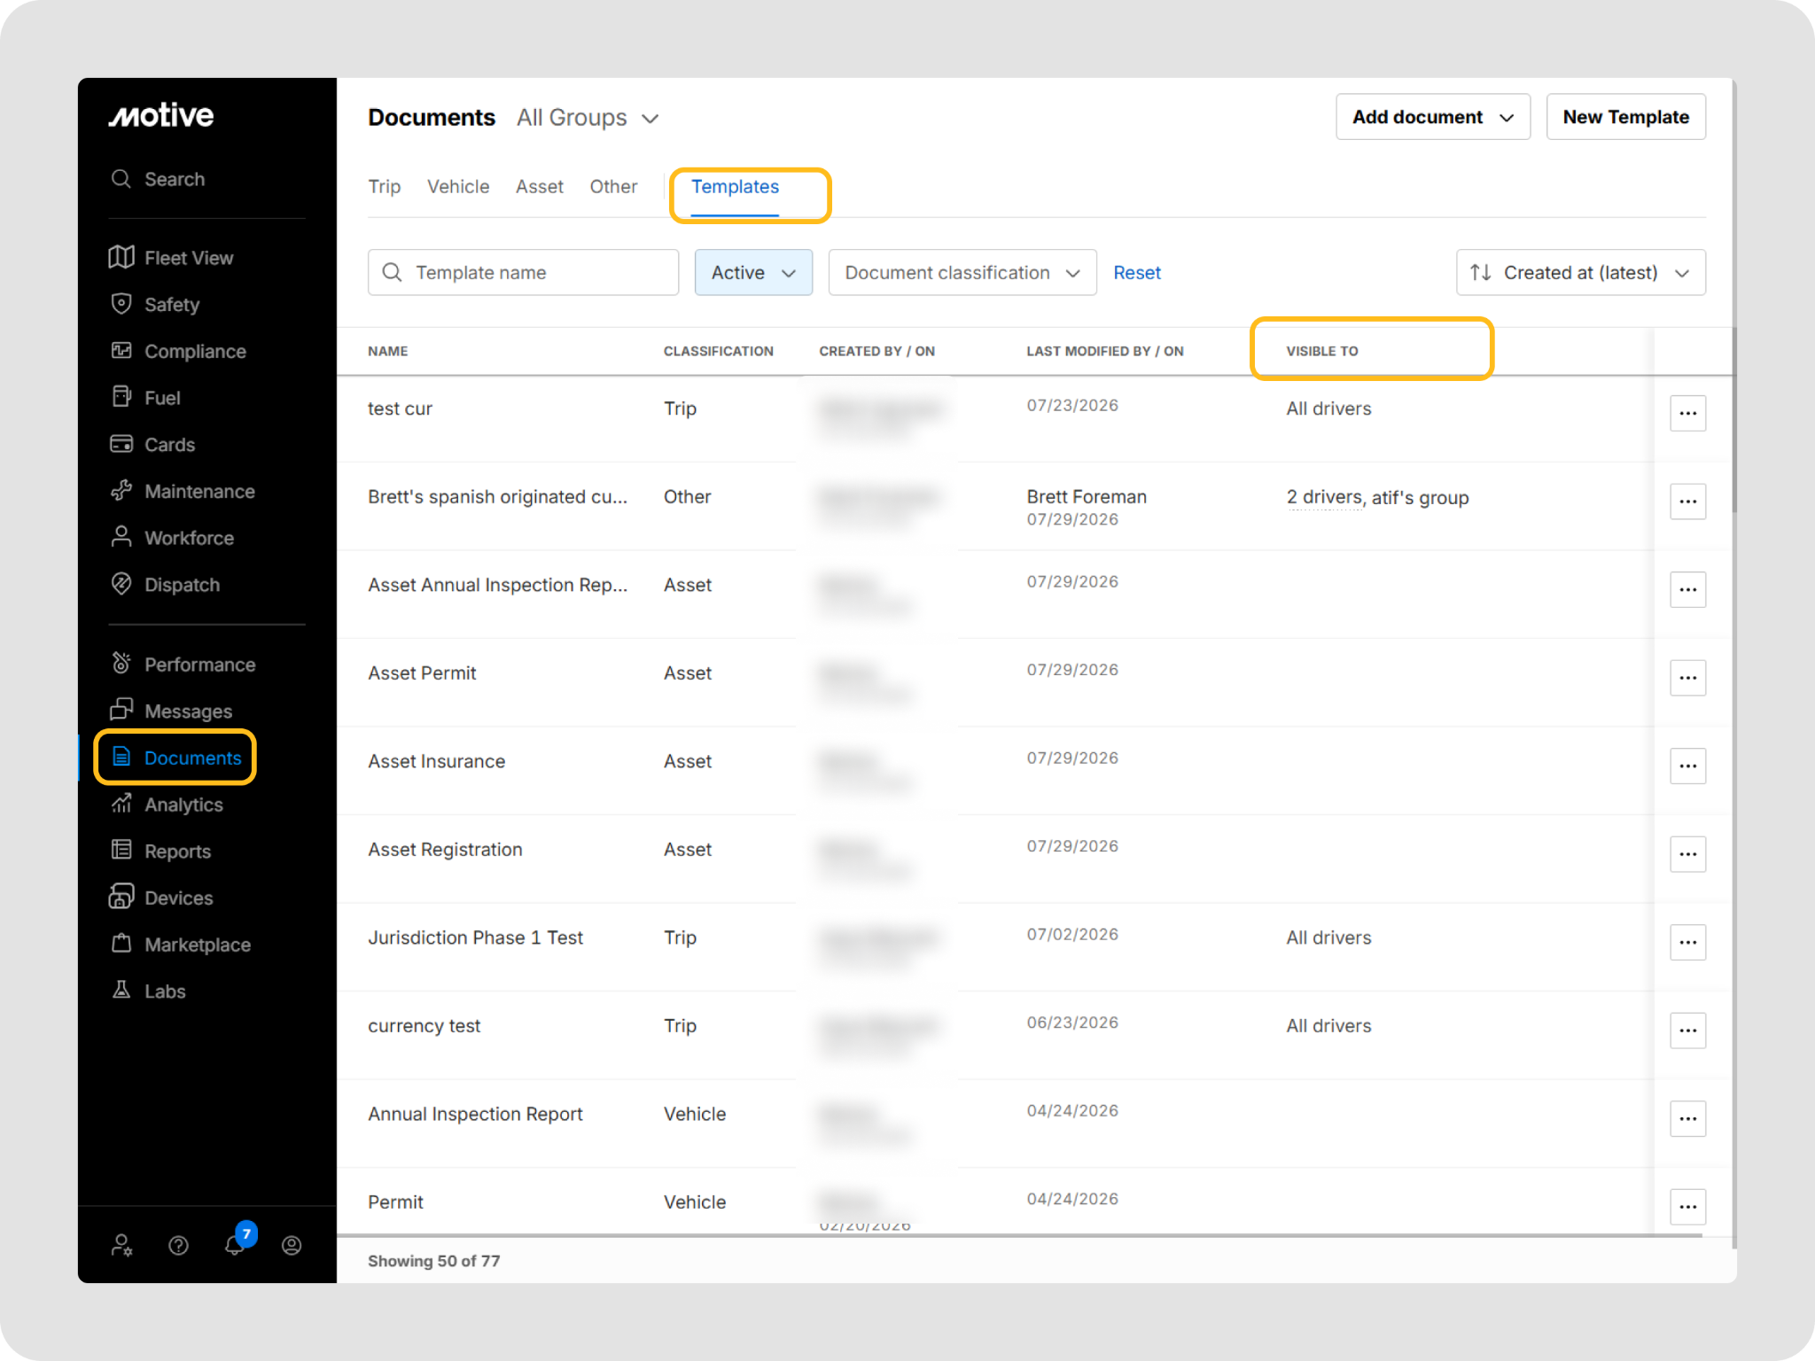Open Labs section
The height and width of the screenshot is (1361, 1815).
[148, 992]
